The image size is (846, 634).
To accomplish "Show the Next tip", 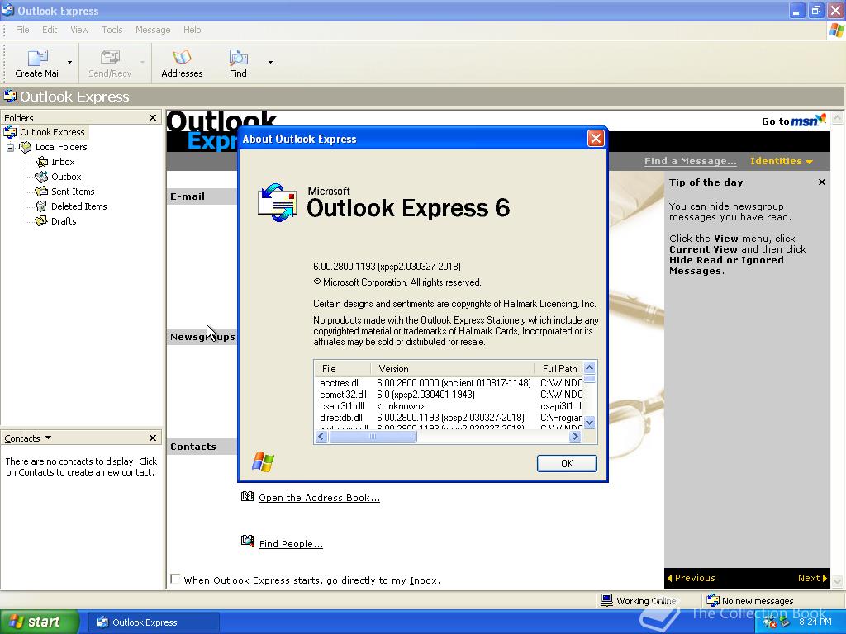I will tap(812, 578).
